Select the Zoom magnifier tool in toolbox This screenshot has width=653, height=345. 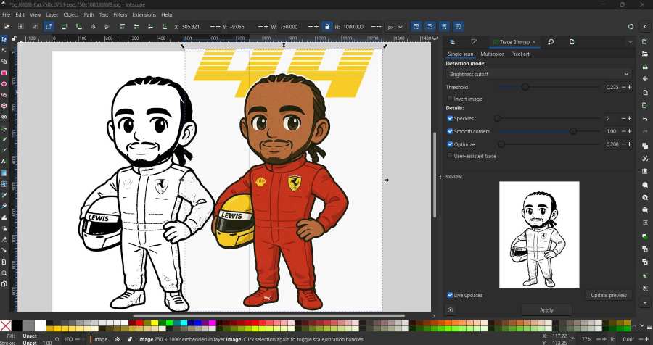4,273
